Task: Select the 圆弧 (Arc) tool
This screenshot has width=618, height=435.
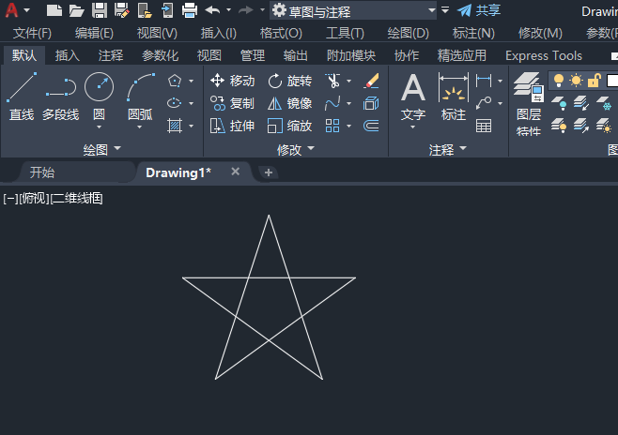Action: point(140,97)
